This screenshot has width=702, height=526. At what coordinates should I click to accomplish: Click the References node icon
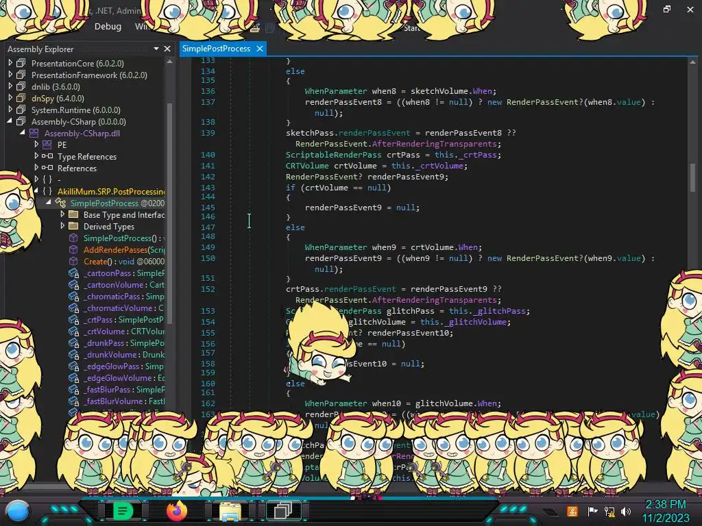pos(47,168)
